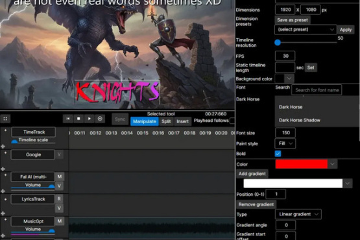The height and width of the screenshot is (240, 360).
Task: Click the Google track name box
Action: point(33,154)
